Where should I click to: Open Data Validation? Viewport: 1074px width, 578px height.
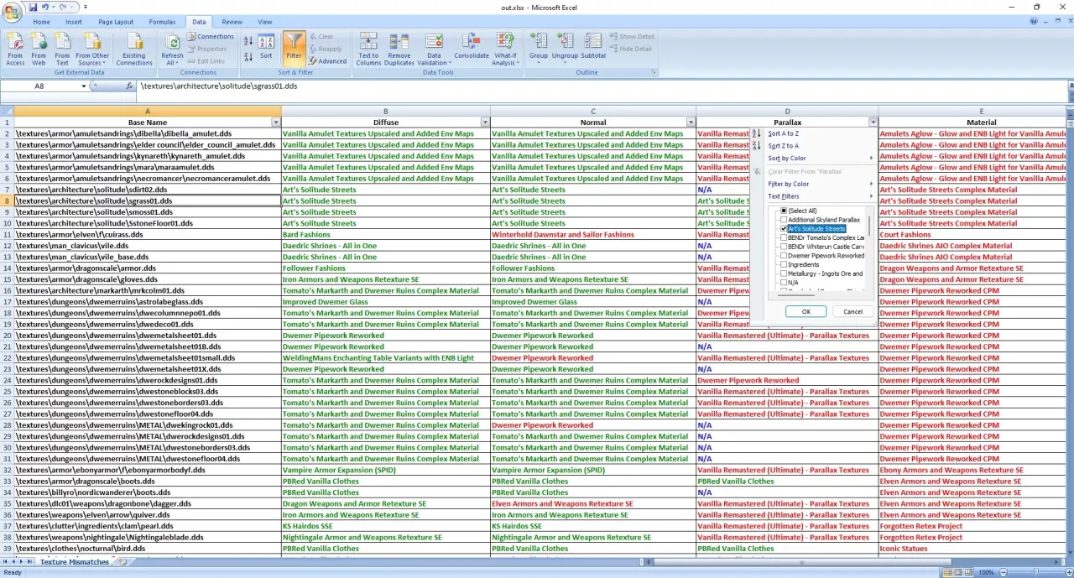[x=433, y=49]
